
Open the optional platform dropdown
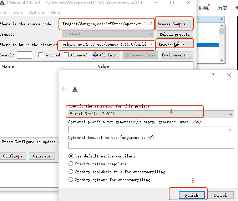click(x=151, y=130)
